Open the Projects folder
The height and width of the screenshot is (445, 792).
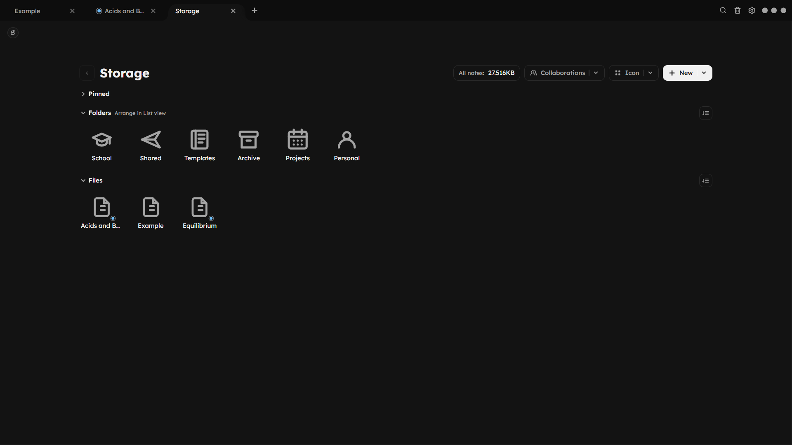pos(297,145)
